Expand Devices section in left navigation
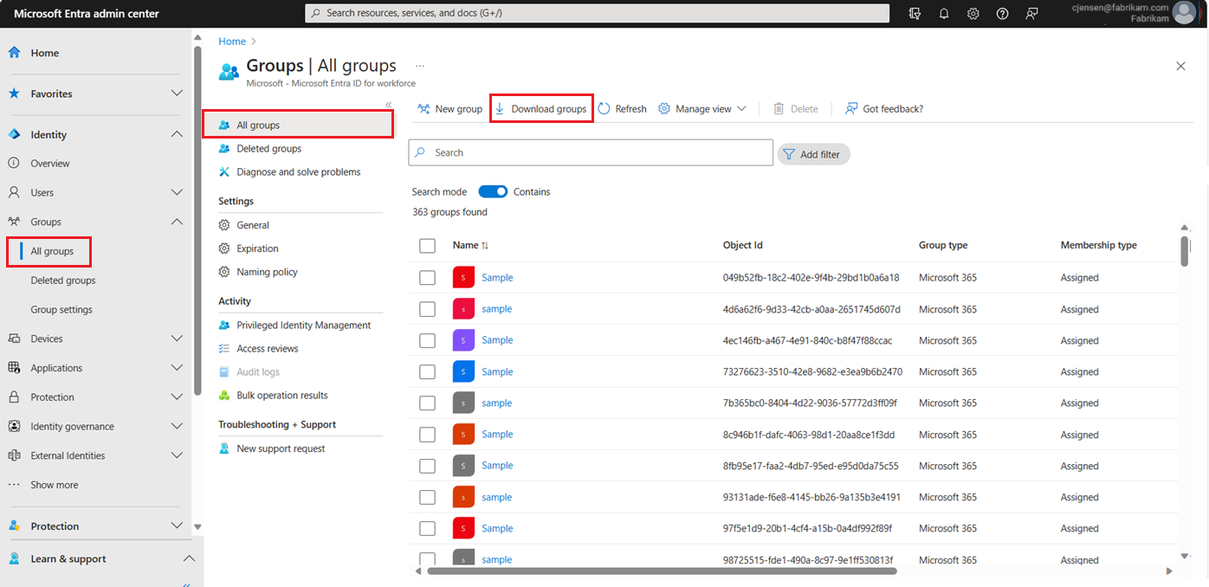 [x=177, y=339]
